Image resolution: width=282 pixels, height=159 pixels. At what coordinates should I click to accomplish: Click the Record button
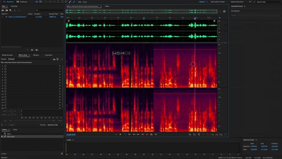(147, 134)
